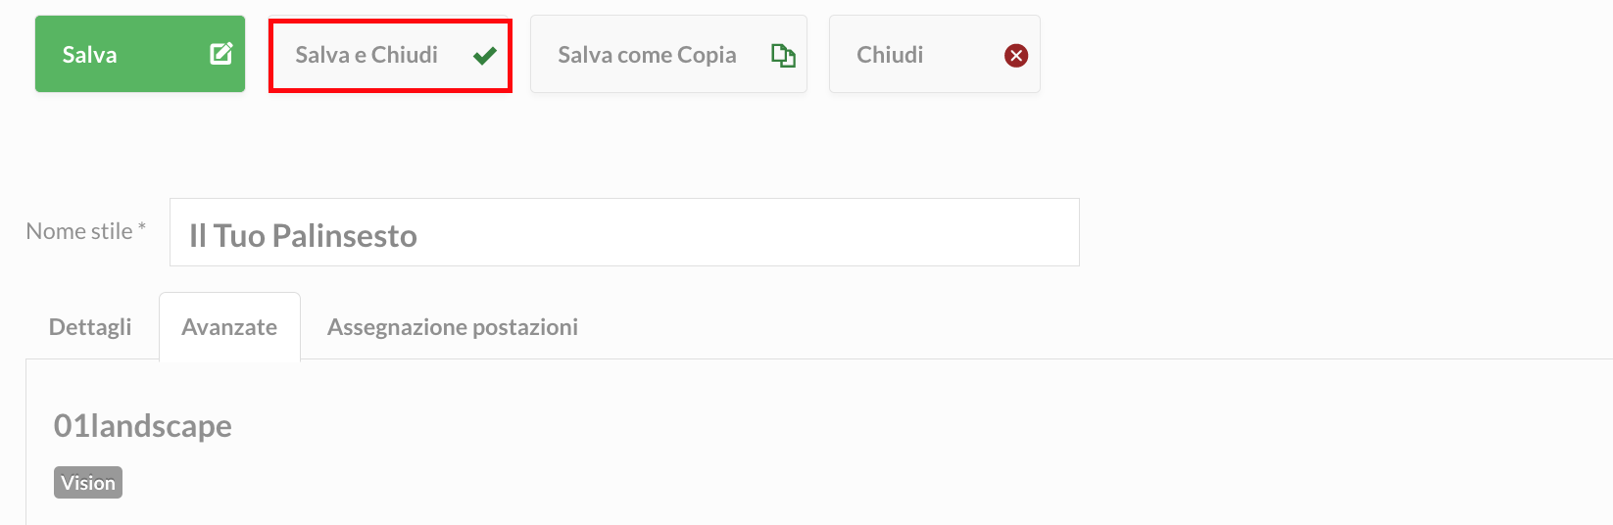This screenshot has height=525, width=1613.
Task: Click the Nome stile label
Action: pos(79,231)
